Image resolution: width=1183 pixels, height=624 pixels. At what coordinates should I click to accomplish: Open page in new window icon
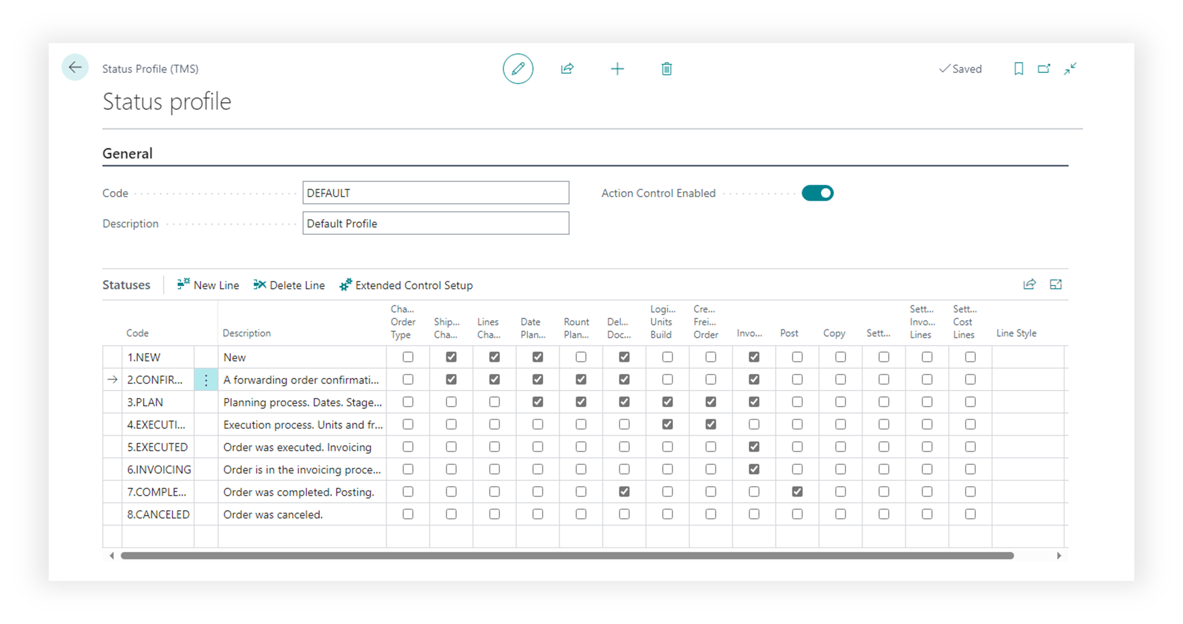[x=1044, y=69]
